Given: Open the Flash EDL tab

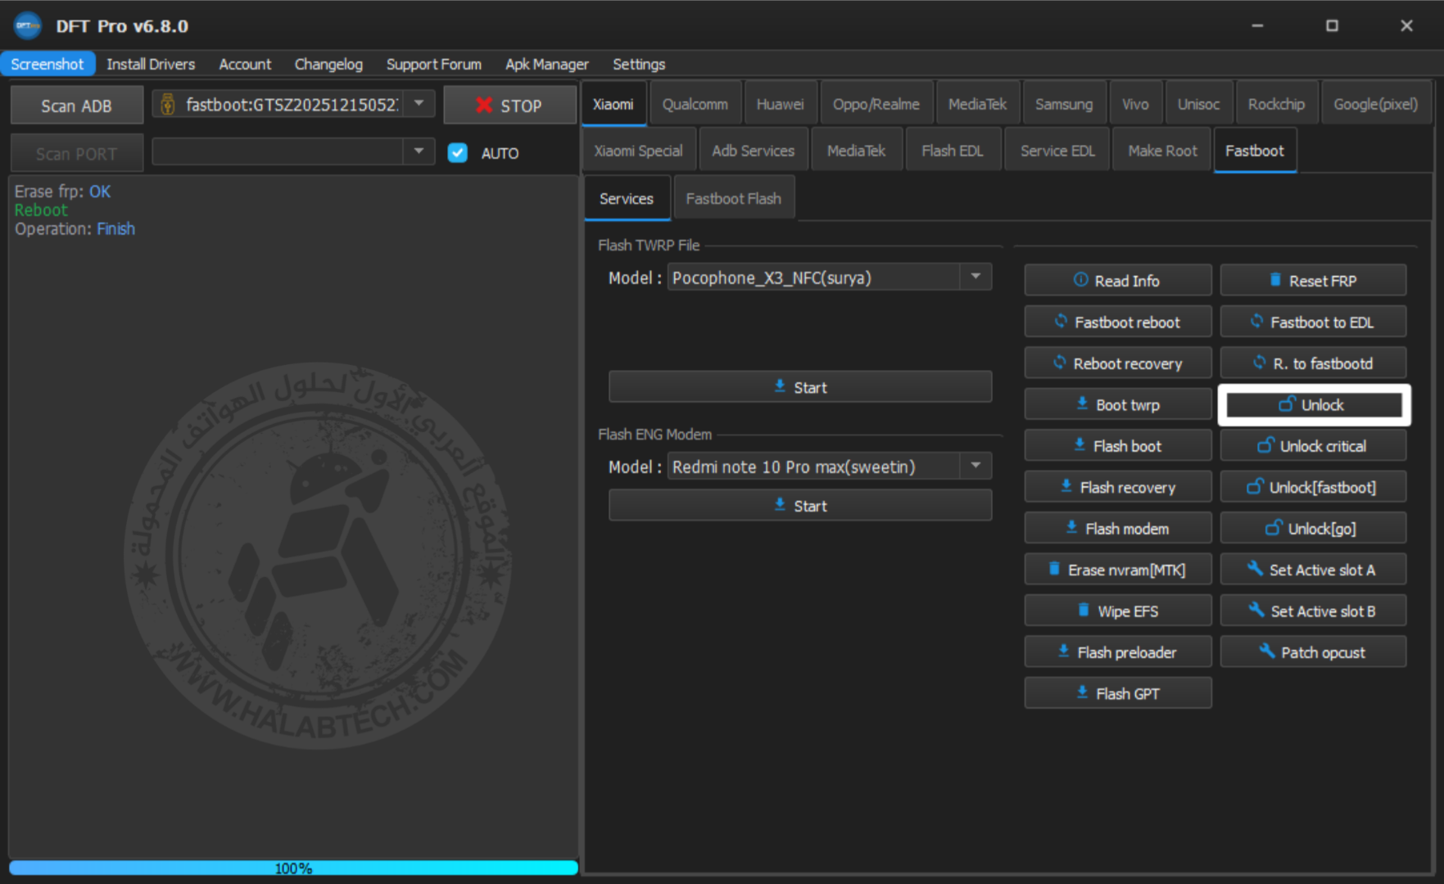Looking at the screenshot, I should pyautogui.click(x=953, y=151).
